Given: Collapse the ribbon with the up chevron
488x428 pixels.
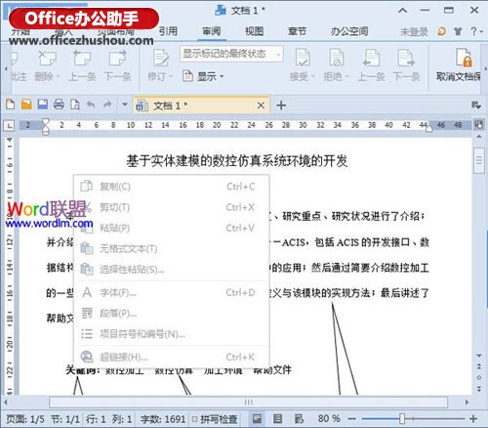Looking at the screenshot, I should pos(402,11).
